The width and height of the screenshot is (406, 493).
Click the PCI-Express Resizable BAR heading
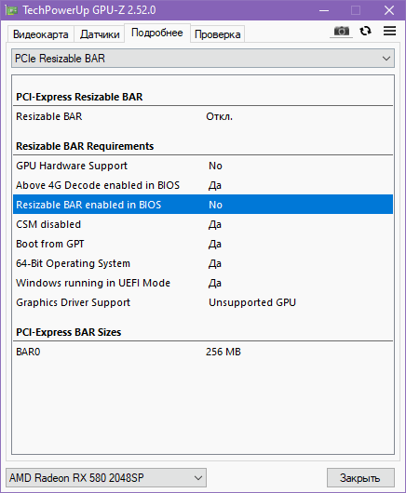coord(79,97)
